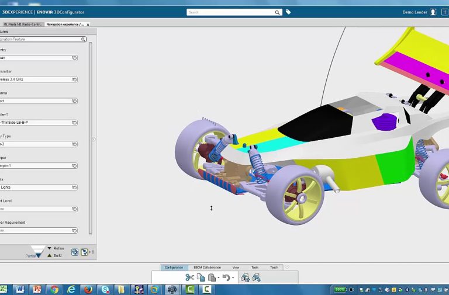Click the Paste icon in the bottom toolbar
This screenshot has height=295, width=449.
(212, 277)
